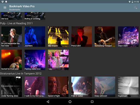Play the 'Deep unknown' bookmark

pos(105,87)
